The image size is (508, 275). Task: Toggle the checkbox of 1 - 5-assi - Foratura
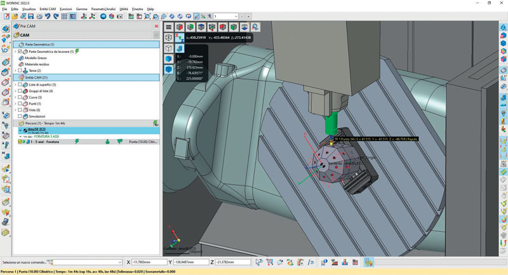point(20,142)
